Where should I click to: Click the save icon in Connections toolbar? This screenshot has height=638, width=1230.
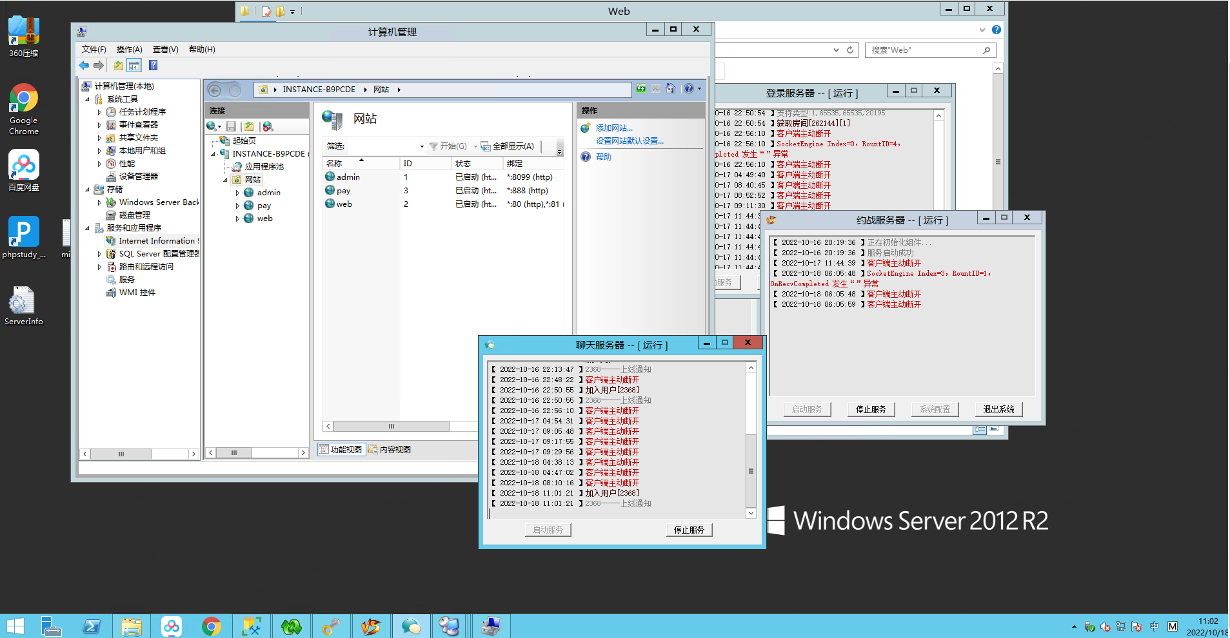[231, 126]
